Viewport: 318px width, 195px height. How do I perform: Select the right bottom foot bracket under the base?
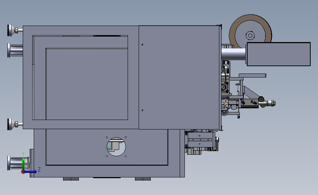tap(143, 179)
